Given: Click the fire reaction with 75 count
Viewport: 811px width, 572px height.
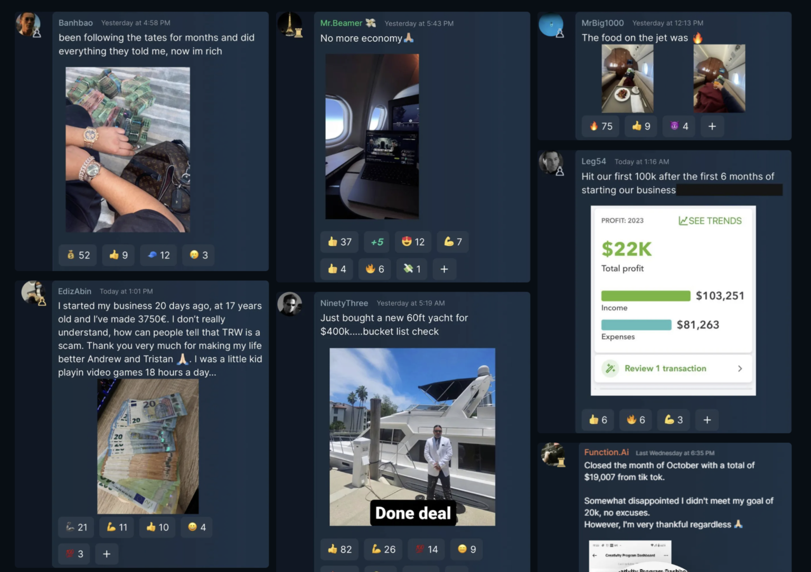Looking at the screenshot, I should click(601, 127).
